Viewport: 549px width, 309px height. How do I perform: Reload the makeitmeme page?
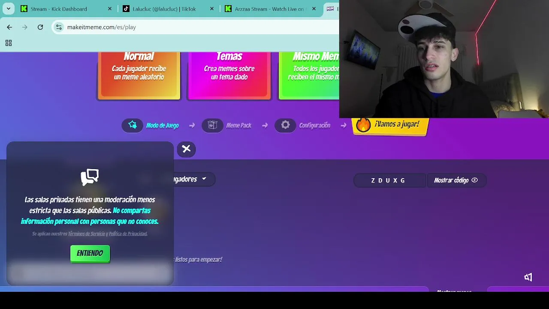click(40, 27)
